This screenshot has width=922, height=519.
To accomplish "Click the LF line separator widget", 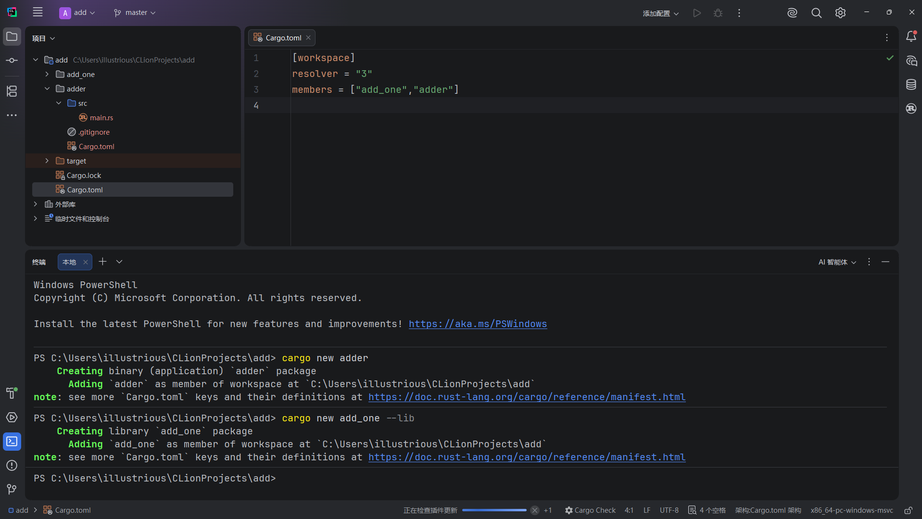I will pyautogui.click(x=647, y=510).
